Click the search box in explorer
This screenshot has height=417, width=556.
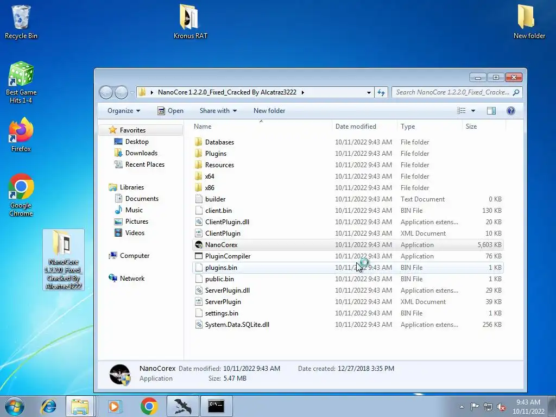457,92
